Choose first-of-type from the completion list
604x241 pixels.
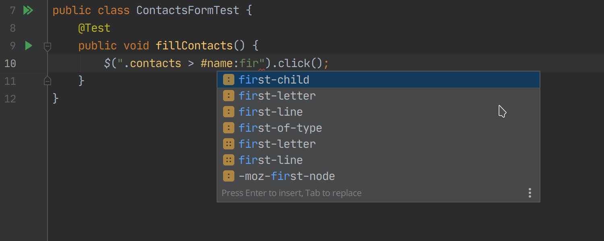click(x=379, y=128)
